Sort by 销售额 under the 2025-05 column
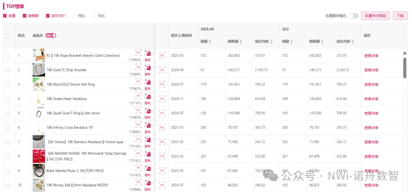The width and height of the screenshot is (412, 192). pyautogui.click(x=241, y=42)
